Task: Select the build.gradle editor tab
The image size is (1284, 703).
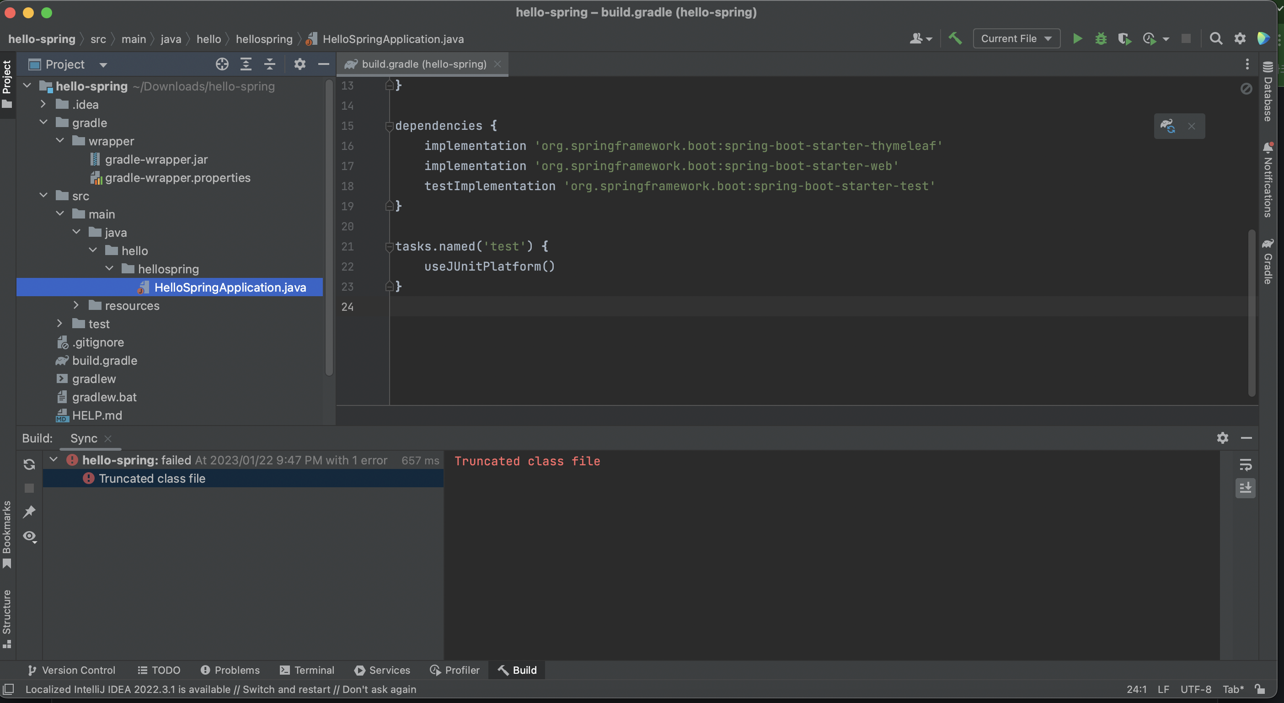Action: 423,64
